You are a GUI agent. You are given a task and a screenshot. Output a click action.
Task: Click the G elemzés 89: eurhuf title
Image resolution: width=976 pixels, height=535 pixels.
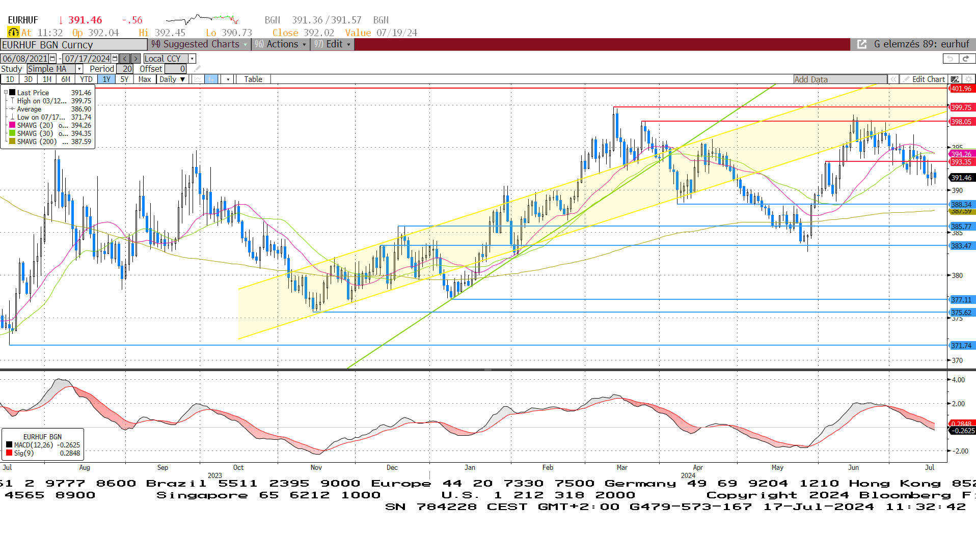[x=921, y=44]
